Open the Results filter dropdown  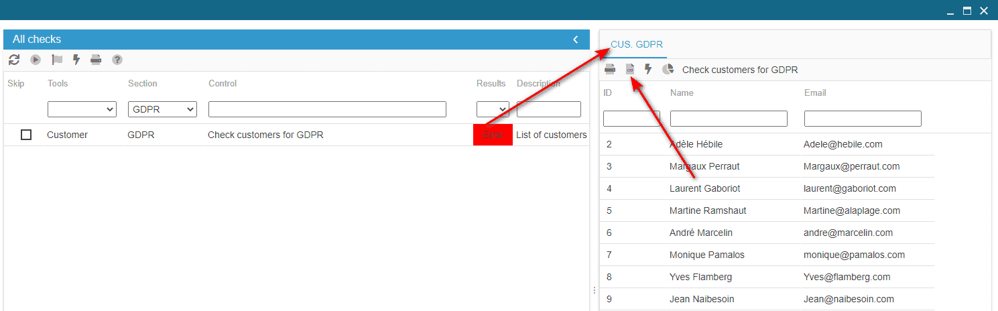[x=493, y=109]
